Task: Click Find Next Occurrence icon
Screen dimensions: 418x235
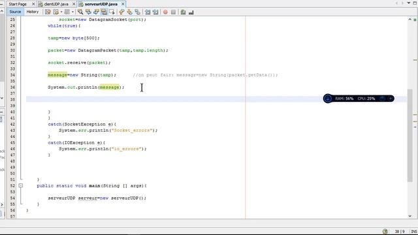Action: click(96, 12)
